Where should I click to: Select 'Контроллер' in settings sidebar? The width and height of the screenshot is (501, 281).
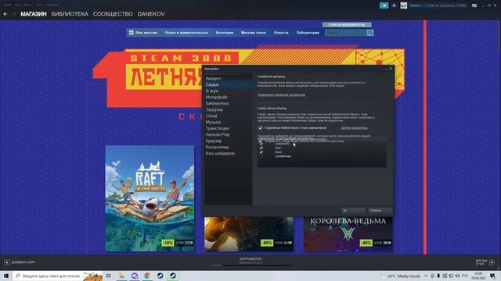pos(228,148)
